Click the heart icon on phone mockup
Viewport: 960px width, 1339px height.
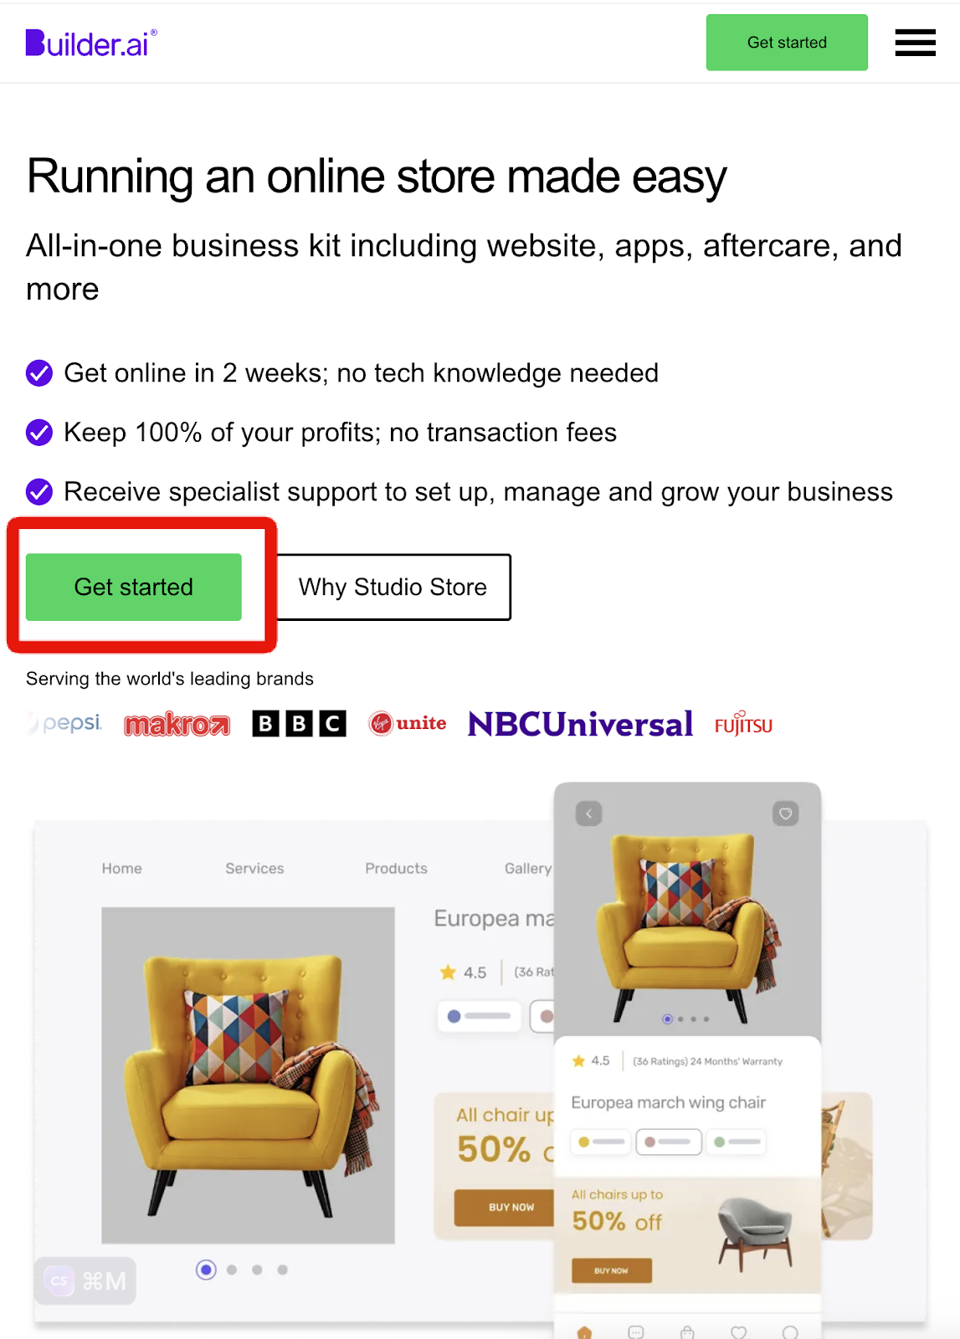[785, 813]
